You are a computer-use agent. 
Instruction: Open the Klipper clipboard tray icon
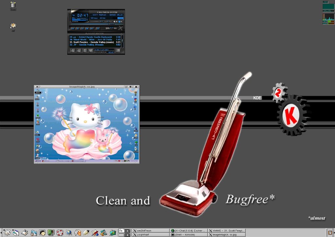pos(330,232)
